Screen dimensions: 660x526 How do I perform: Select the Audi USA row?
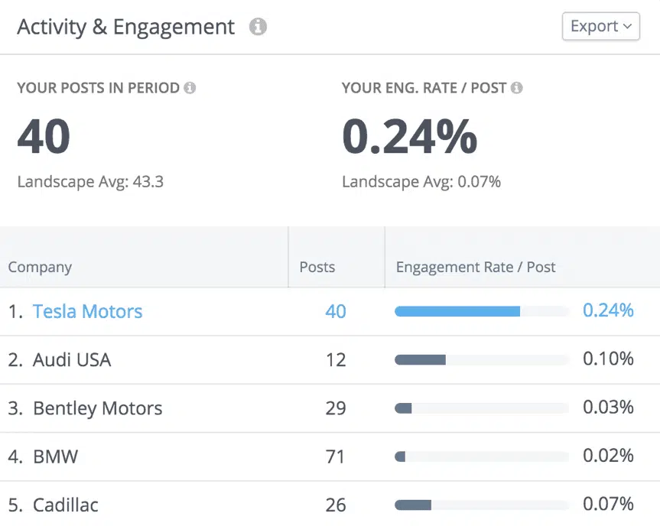click(x=72, y=359)
